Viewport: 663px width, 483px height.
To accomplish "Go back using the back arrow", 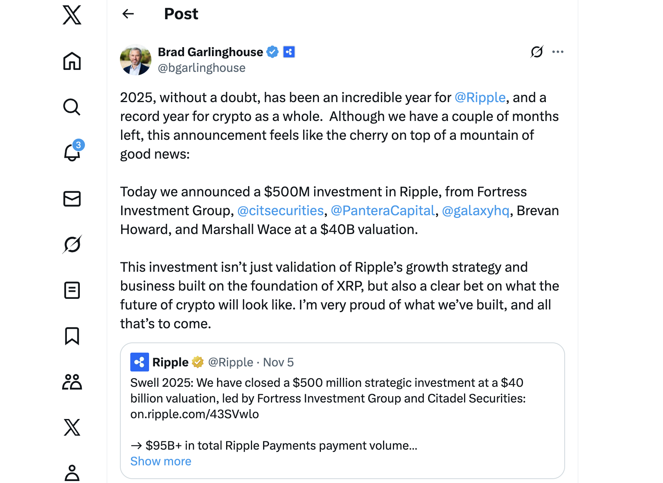I will 128,14.
